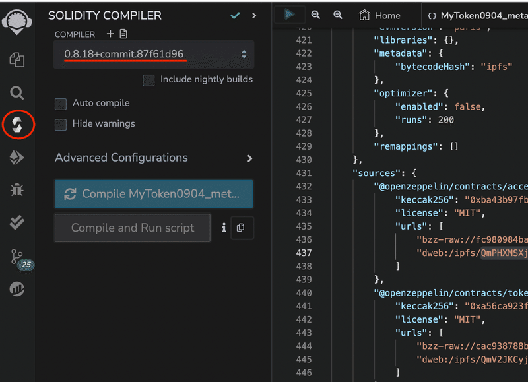Click the dweb:/ipfs/QmPHXMSXj string on line 437
528x382 pixels.
(472, 253)
